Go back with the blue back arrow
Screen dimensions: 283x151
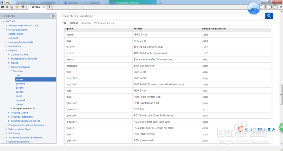click(x=2, y=7)
